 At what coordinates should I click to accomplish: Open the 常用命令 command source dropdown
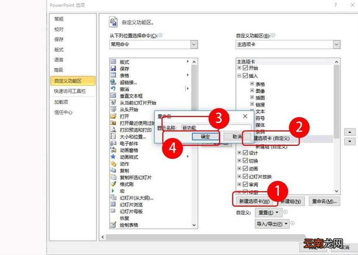pos(194,44)
